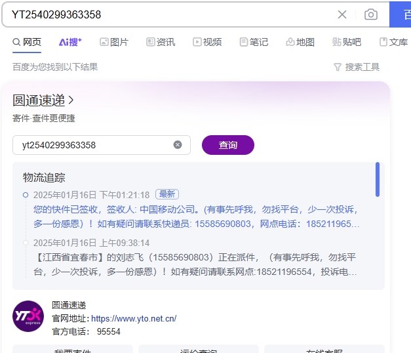411x353 pixels.
Task: Clear the tracking number field
Action: point(178,145)
